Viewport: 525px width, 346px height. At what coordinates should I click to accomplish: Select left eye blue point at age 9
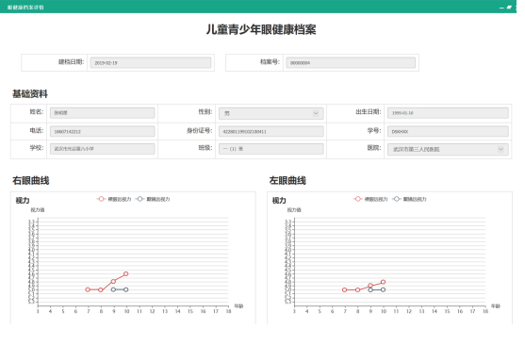(x=370, y=290)
